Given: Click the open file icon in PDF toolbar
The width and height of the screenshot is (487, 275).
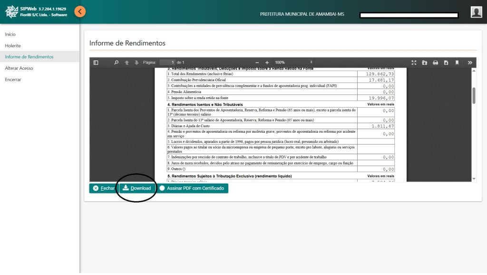Looking at the screenshot, I should (x=424, y=63).
